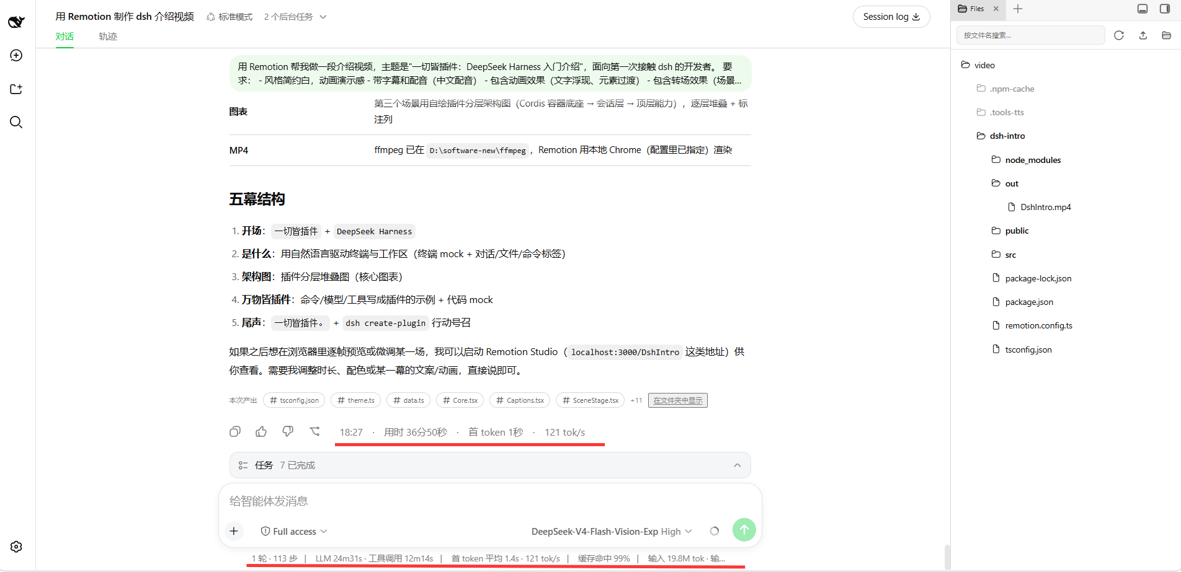Click the dsh create-plugin code snippet

pyautogui.click(x=385, y=323)
